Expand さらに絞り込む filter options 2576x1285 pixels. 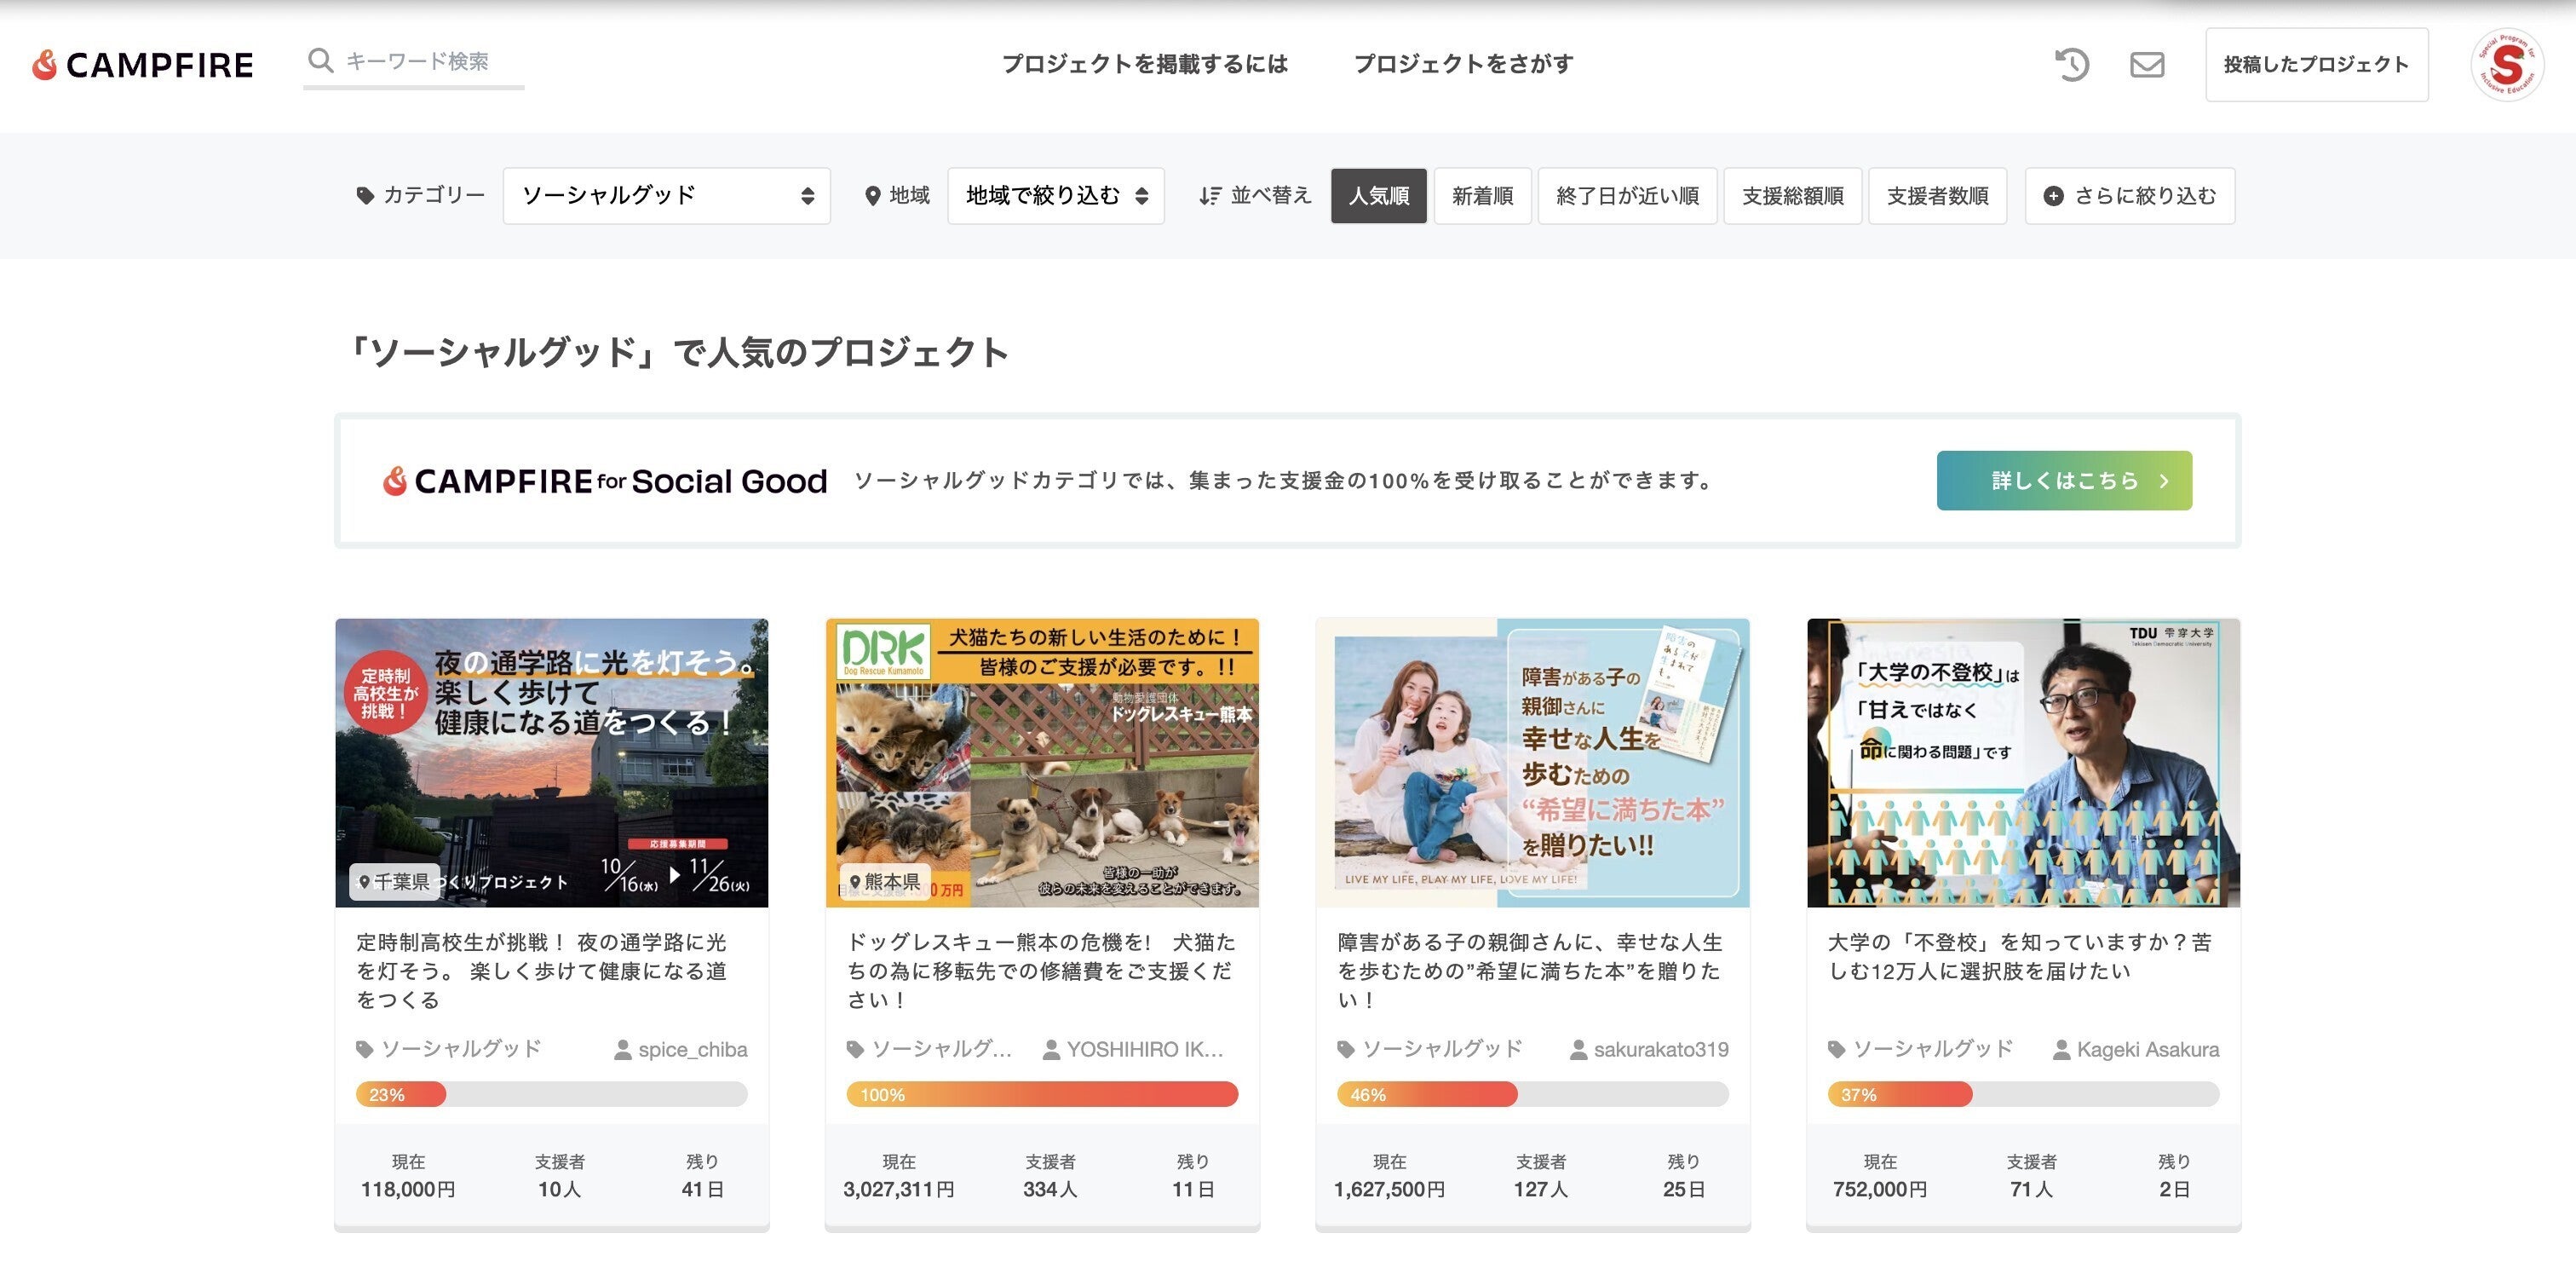tap(2130, 196)
